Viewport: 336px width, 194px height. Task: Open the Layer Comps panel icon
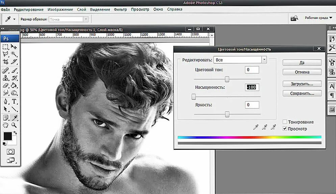pyautogui.click(x=332, y=110)
